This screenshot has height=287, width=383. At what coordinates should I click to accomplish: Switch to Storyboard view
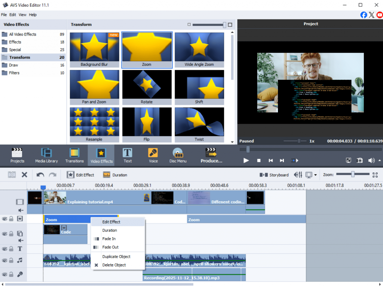coord(275,175)
